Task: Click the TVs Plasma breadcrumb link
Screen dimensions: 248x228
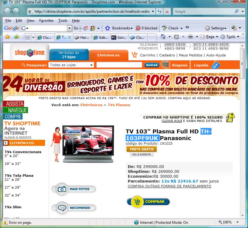Action: tap(119, 105)
